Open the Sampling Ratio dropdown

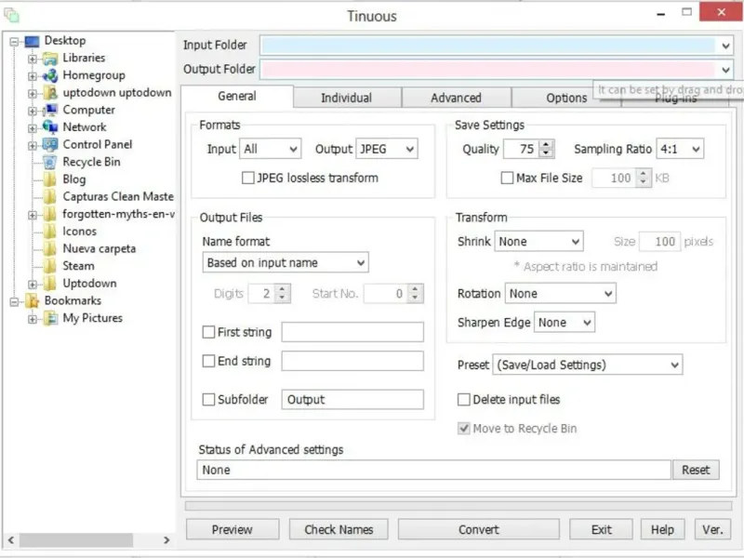tap(680, 149)
